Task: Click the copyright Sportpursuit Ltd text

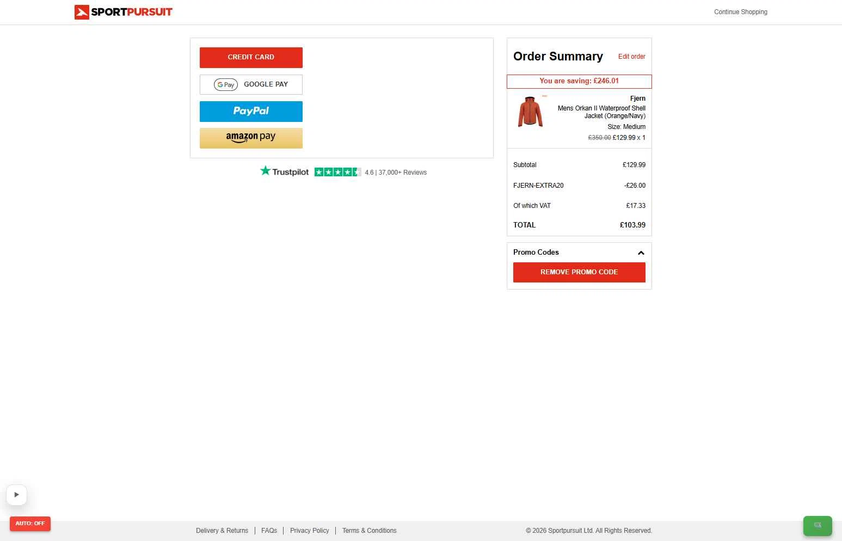Action: click(x=589, y=531)
